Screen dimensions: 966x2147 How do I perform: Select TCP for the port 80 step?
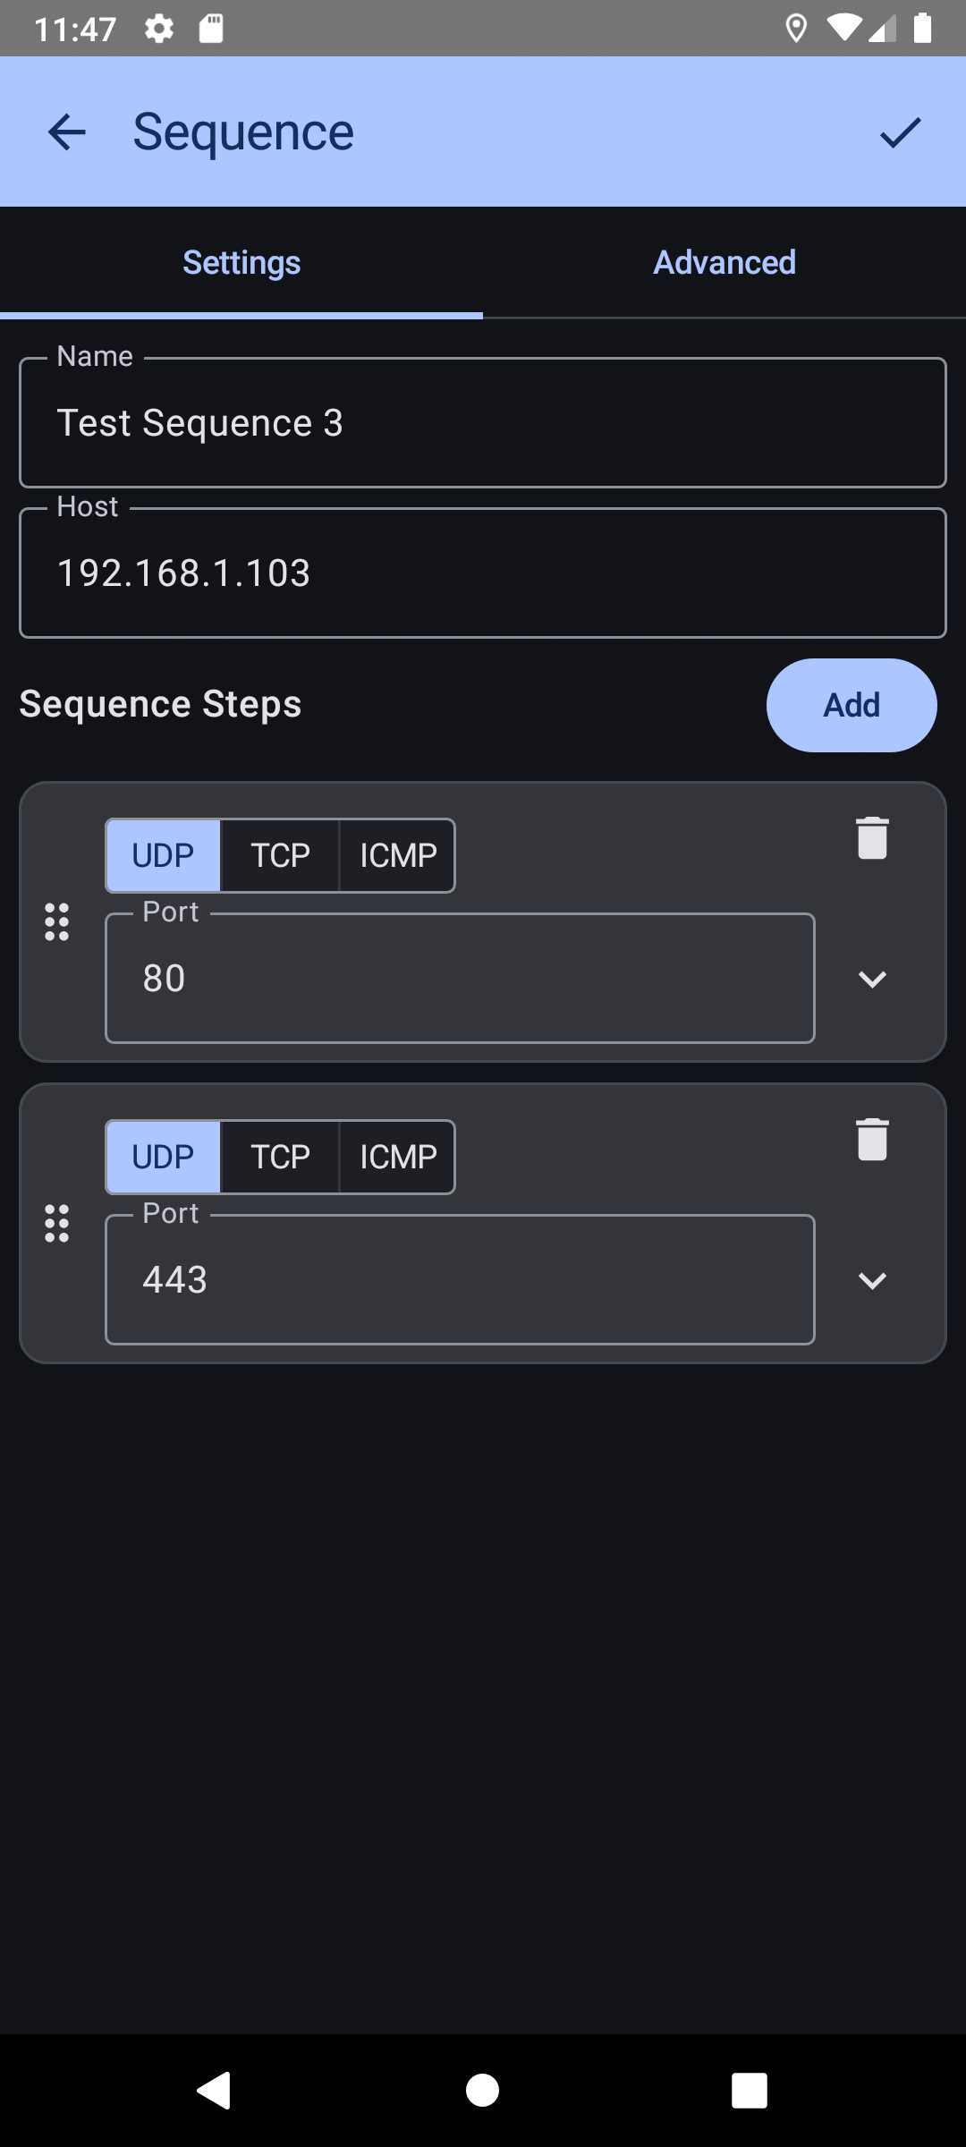280,856
